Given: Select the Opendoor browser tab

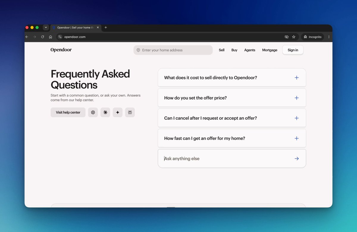Looking at the screenshot, I should [76, 28].
